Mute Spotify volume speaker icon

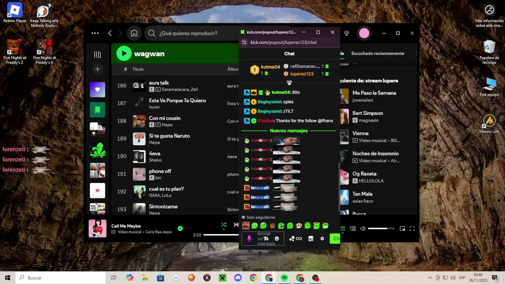363,228
